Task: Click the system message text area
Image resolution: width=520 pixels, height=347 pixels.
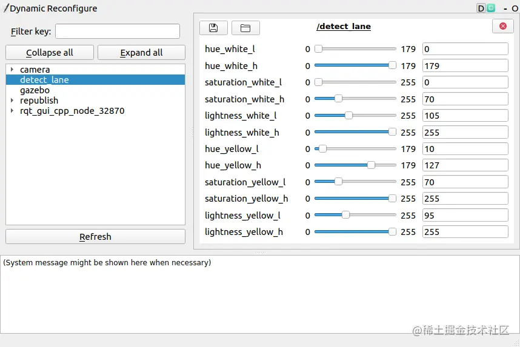Action: (x=259, y=294)
